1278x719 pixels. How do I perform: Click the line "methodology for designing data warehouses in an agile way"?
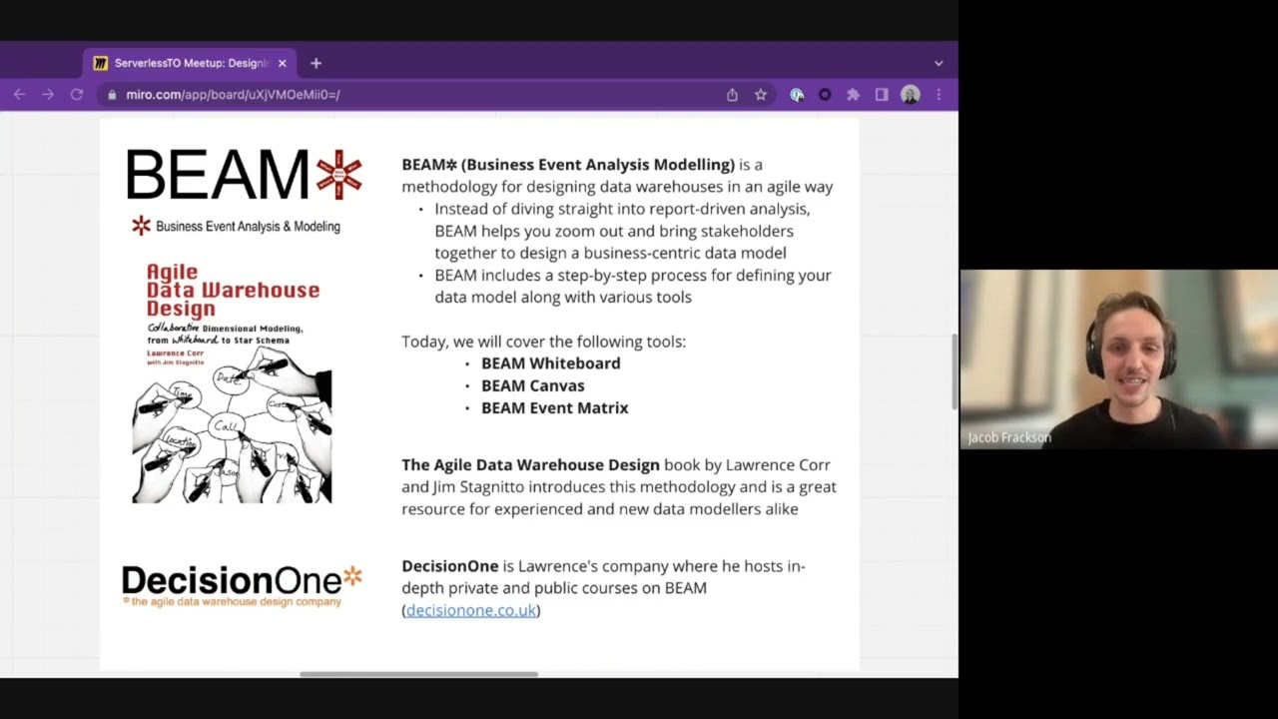pos(617,187)
